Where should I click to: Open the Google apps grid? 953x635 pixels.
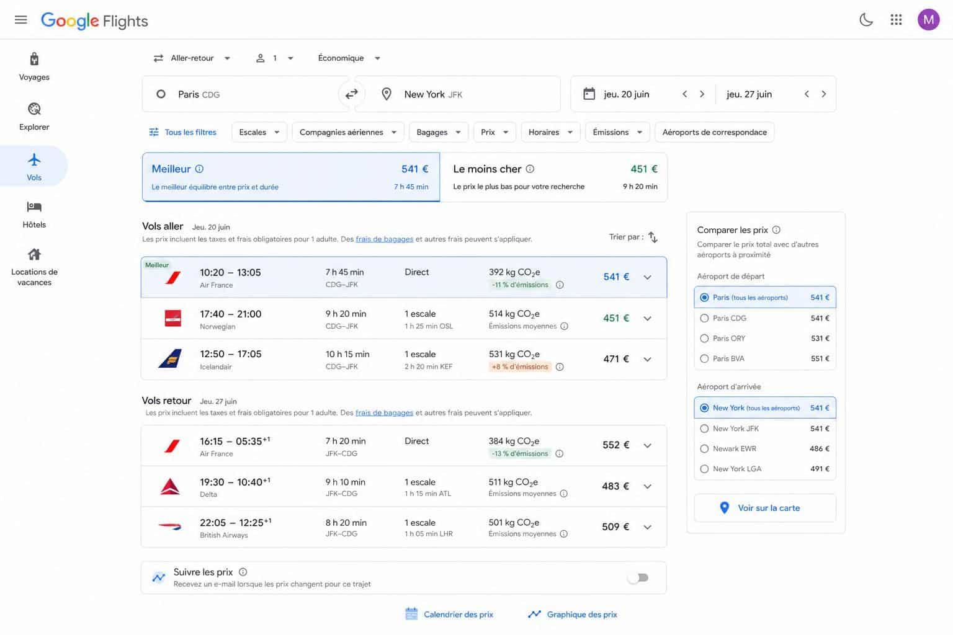[x=896, y=20]
